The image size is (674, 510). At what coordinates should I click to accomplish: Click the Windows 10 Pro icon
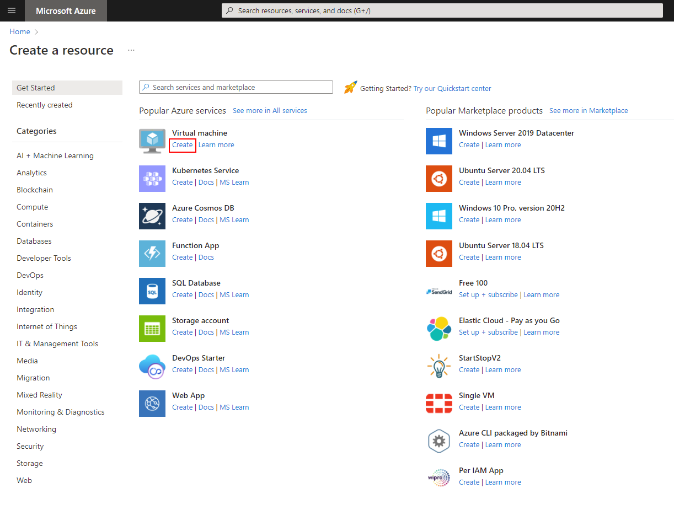pyautogui.click(x=439, y=216)
